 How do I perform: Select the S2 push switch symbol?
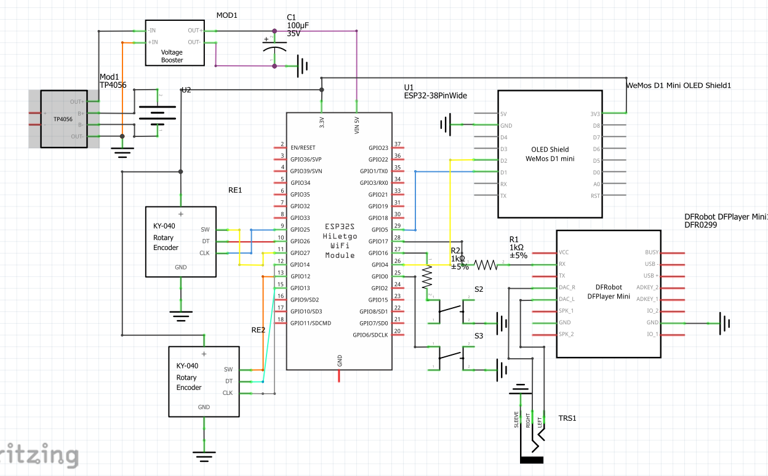[450, 310]
